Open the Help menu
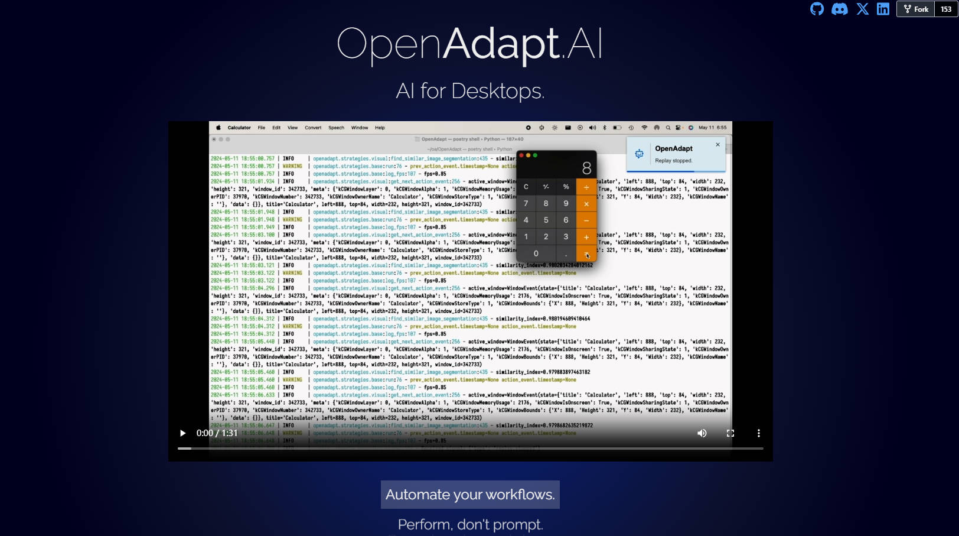 (x=380, y=127)
